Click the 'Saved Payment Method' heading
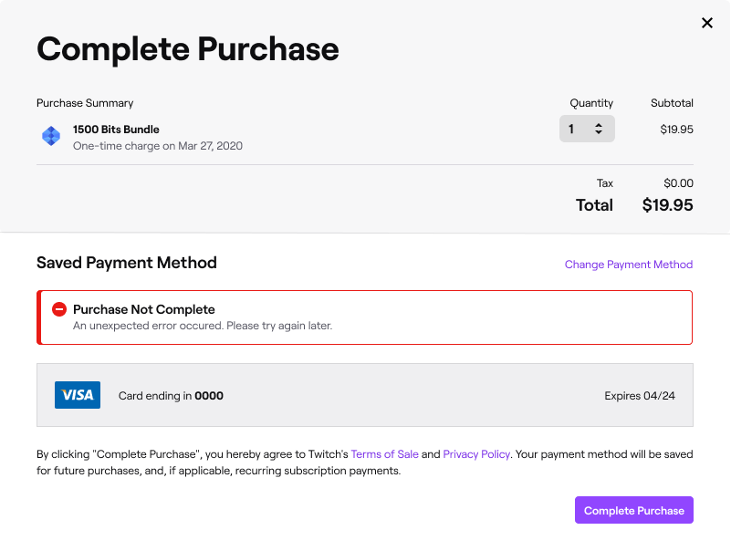Screen dimensions: 731x551 [x=127, y=263]
